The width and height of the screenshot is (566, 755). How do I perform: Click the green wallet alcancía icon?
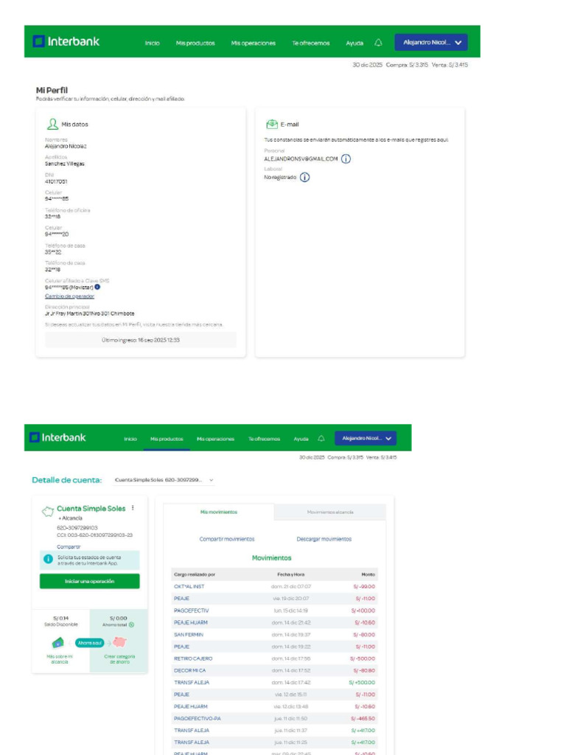point(57,642)
